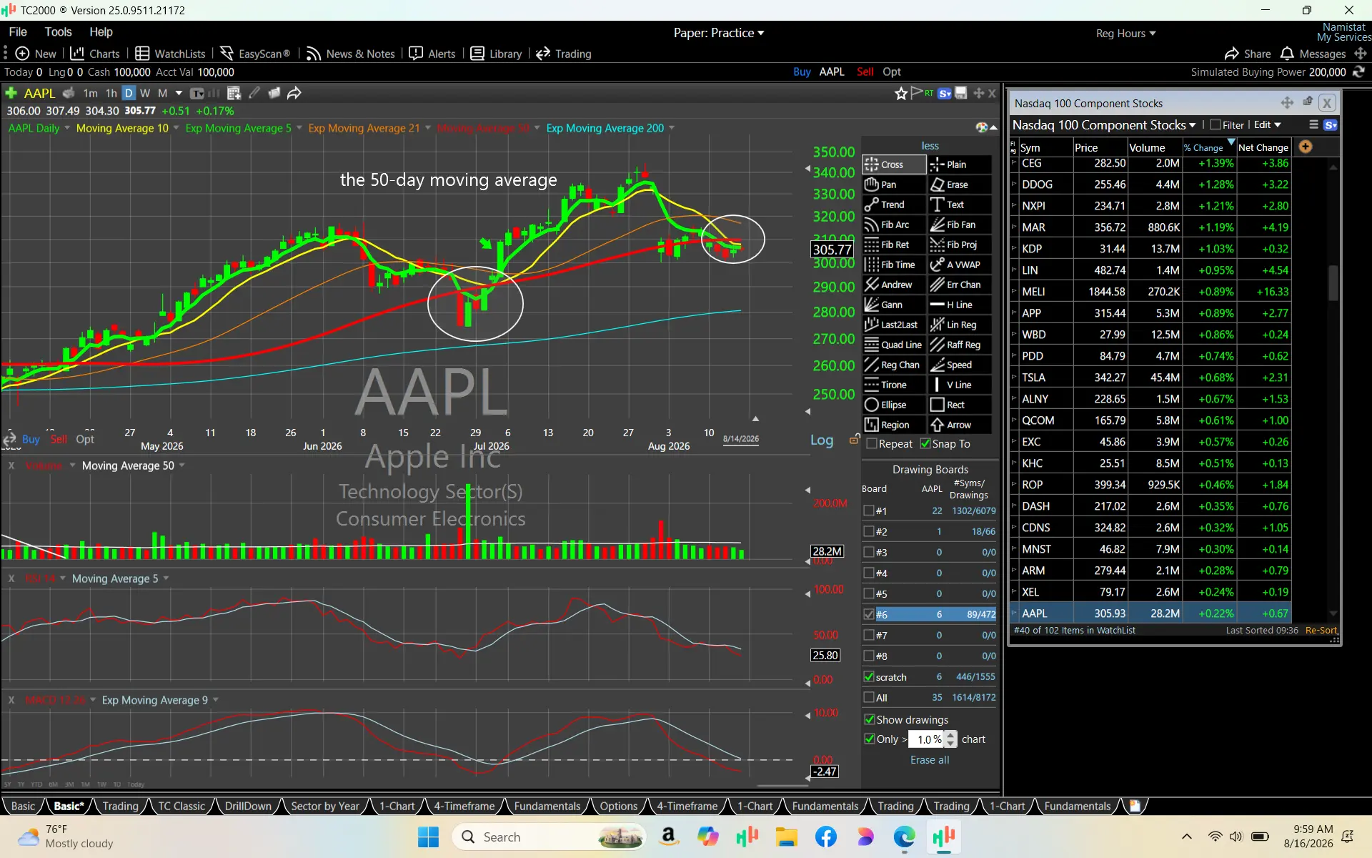
Task: Click Re-Sort in the watchlist footer
Action: tap(1321, 631)
